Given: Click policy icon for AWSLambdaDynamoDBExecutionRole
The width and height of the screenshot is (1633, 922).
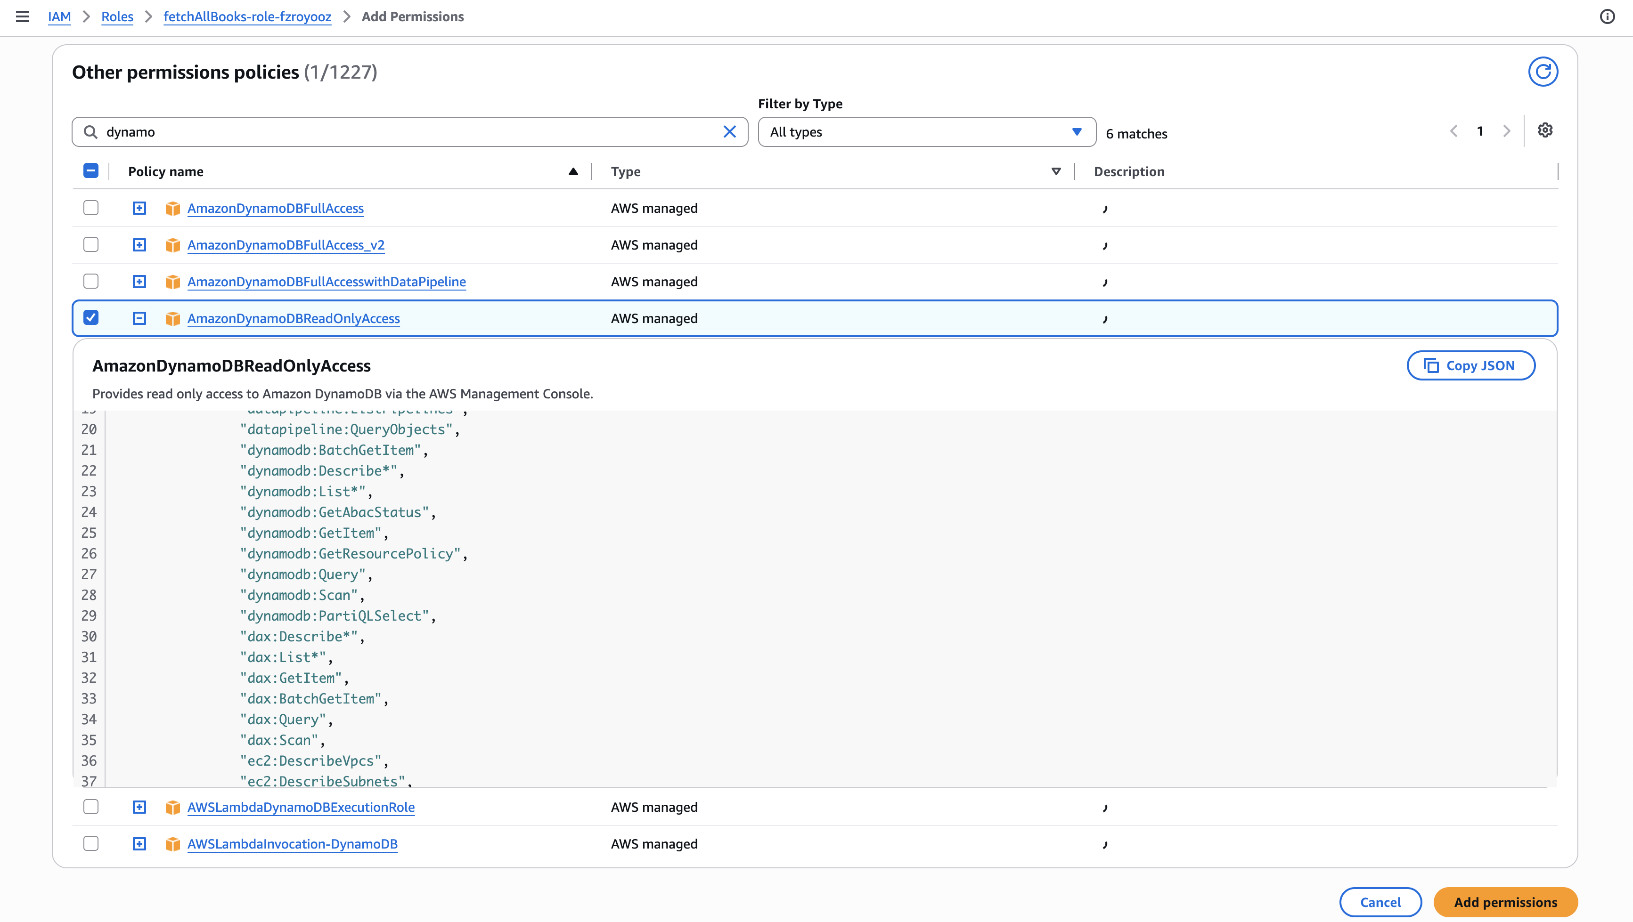Looking at the screenshot, I should click(x=172, y=807).
